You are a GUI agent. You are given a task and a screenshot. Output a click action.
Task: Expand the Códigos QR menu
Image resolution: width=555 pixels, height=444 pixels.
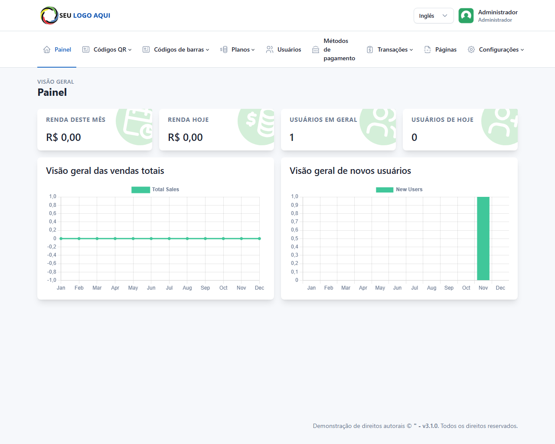coord(112,49)
